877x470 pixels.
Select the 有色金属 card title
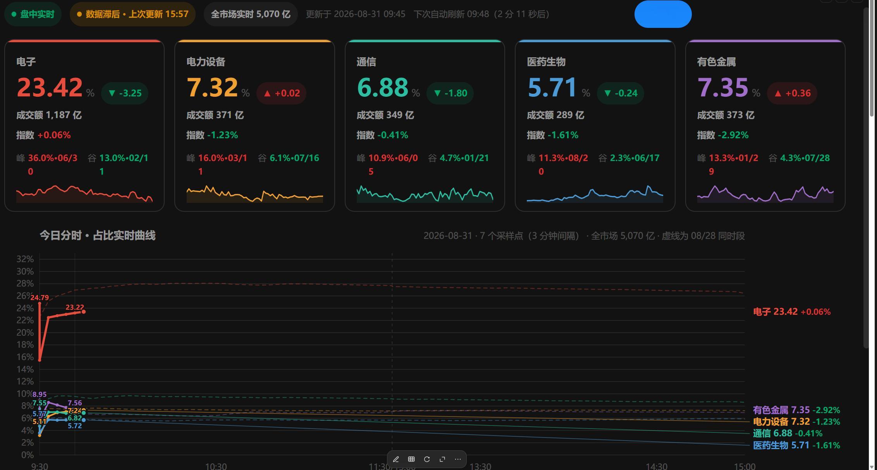point(716,62)
